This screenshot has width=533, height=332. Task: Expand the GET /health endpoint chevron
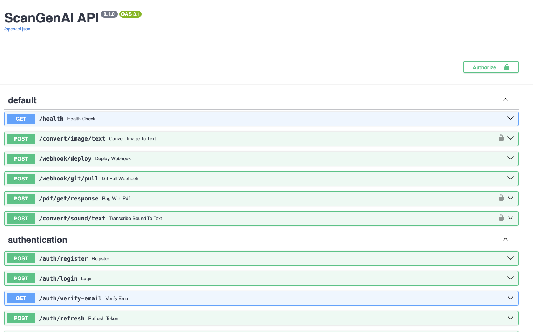click(x=510, y=119)
